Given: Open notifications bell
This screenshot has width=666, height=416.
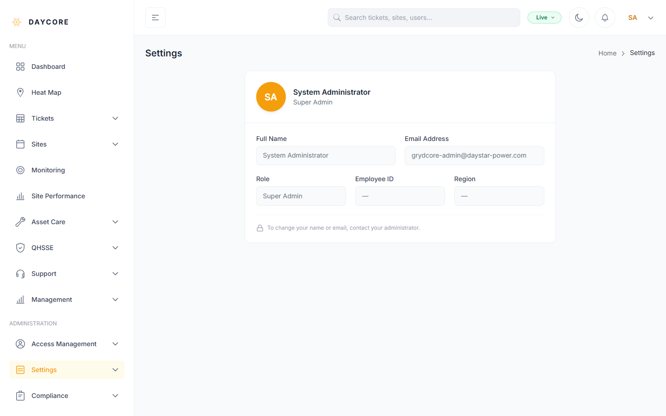Looking at the screenshot, I should 605,18.
